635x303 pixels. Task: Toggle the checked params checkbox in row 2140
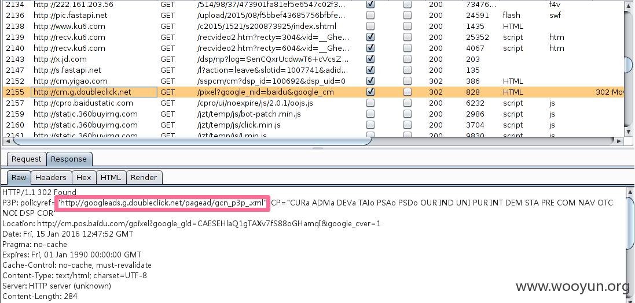370,48
